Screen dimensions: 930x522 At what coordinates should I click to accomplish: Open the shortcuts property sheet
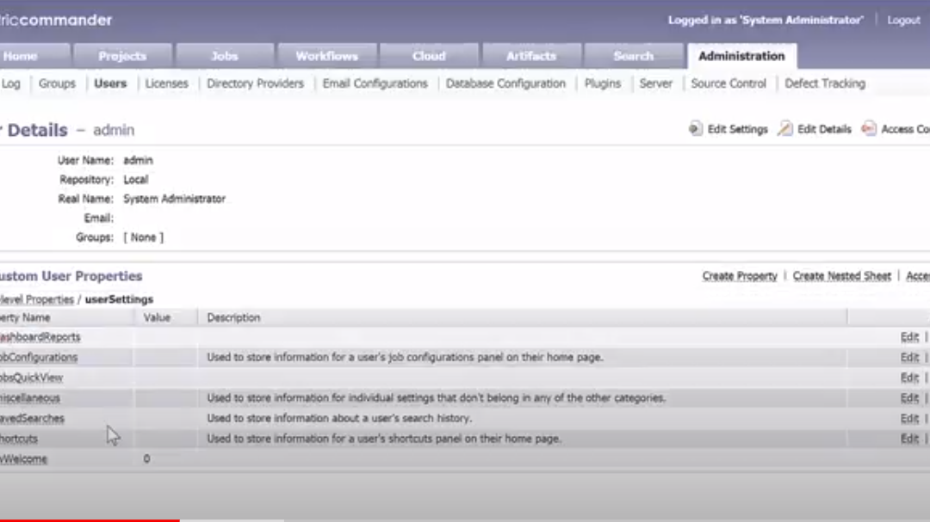point(19,439)
